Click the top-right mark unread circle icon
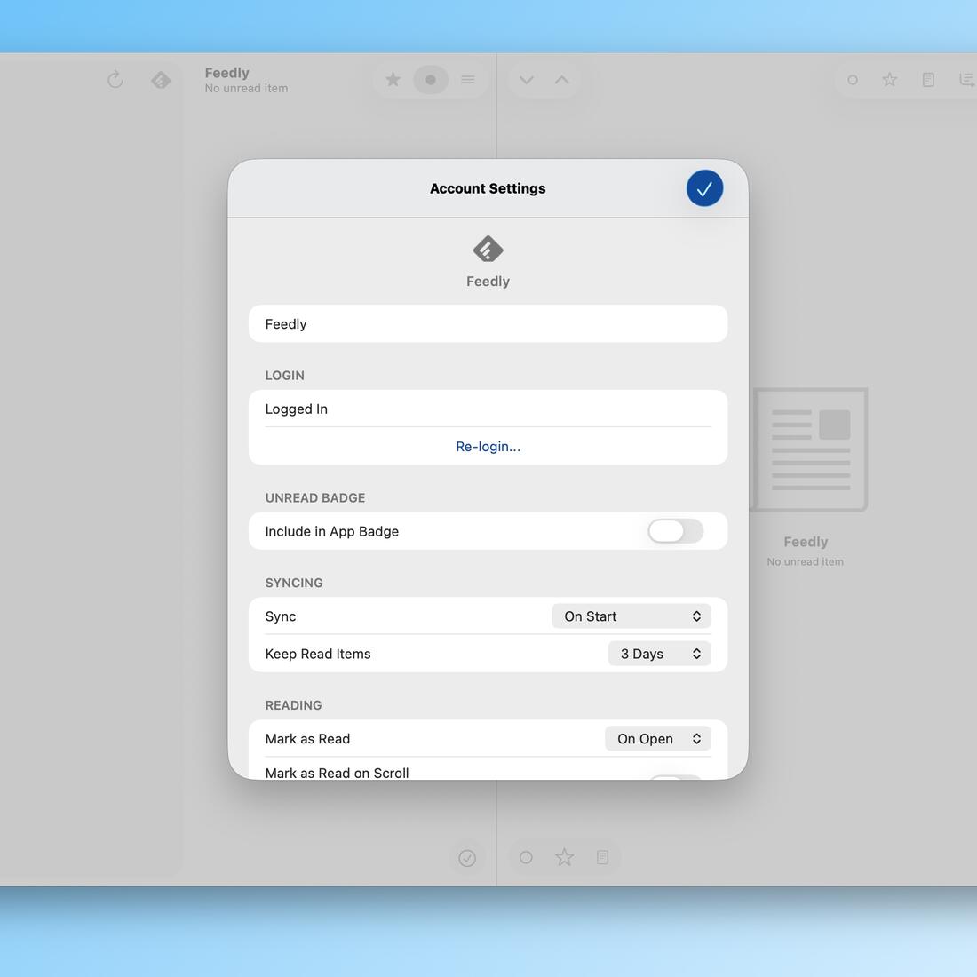 tap(853, 80)
